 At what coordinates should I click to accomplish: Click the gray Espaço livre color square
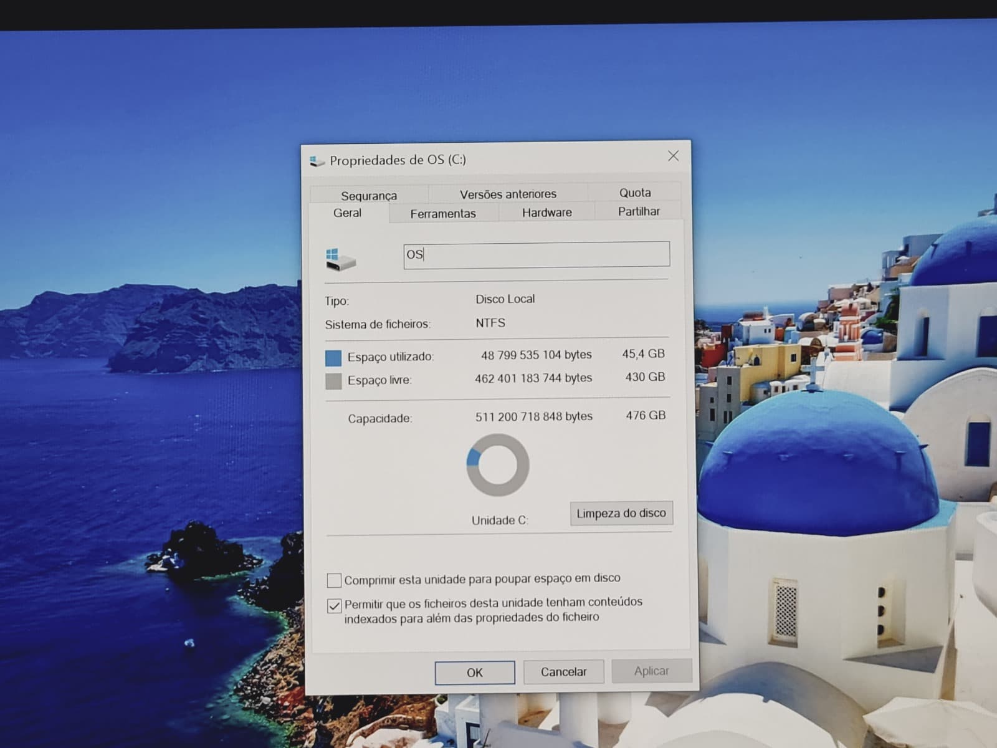pyautogui.click(x=333, y=381)
